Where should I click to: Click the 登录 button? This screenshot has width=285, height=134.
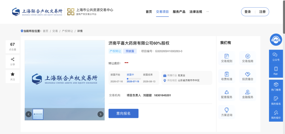coord(248,12)
